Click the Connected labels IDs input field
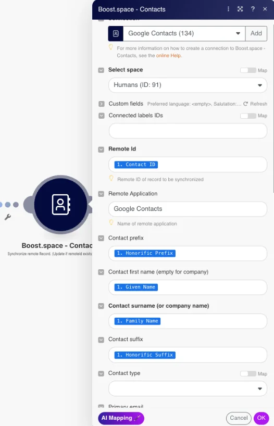The width and height of the screenshot is (274, 426). point(188,131)
